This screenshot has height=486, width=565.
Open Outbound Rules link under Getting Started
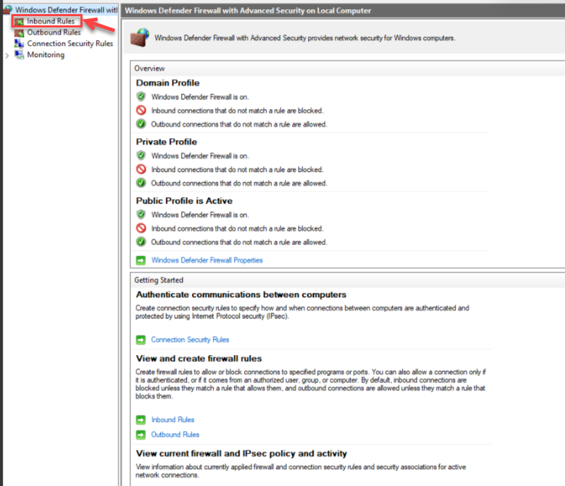click(x=175, y=435)
